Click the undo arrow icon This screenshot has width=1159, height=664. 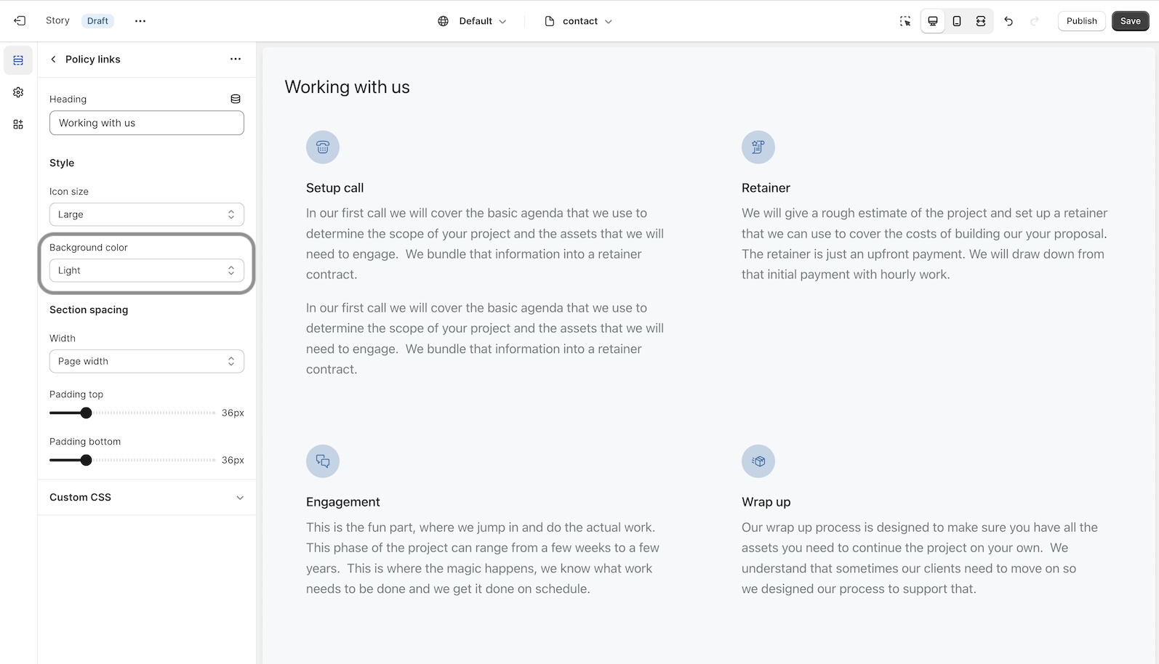coord(1008,21)
